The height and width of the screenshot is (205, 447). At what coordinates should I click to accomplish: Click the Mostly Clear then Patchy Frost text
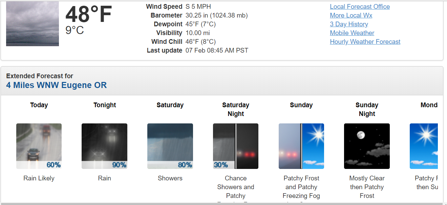(x=367, y=187)
